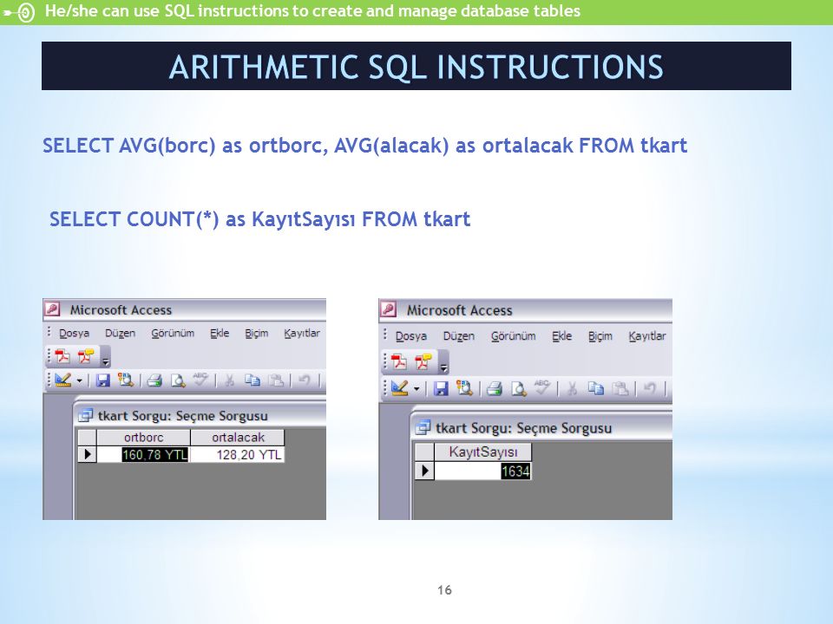
Task: Click File Search icon in KayıtSayısı Access window
Action: tap(463, 388)
